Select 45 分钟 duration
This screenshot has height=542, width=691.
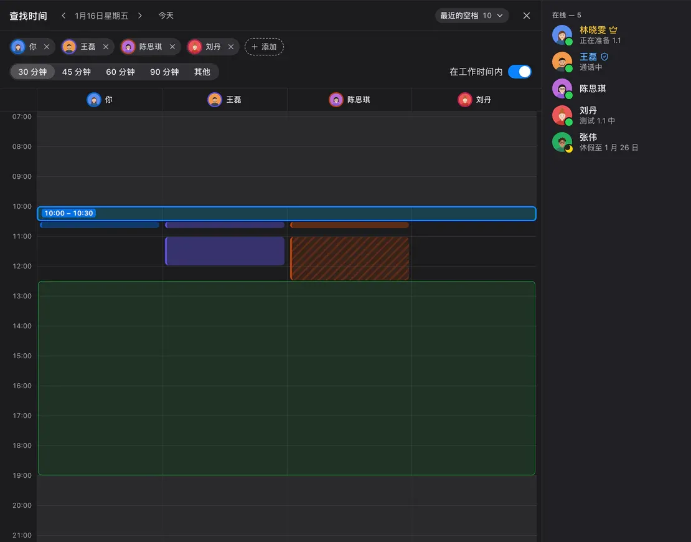point(76,72)
